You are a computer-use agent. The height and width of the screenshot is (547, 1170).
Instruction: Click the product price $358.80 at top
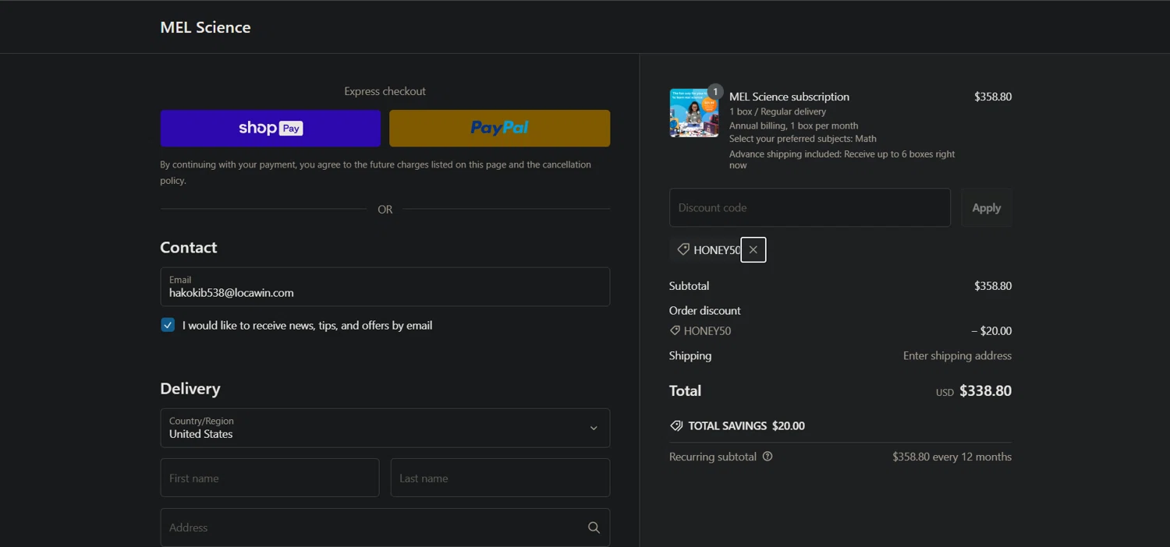[993, 97]
